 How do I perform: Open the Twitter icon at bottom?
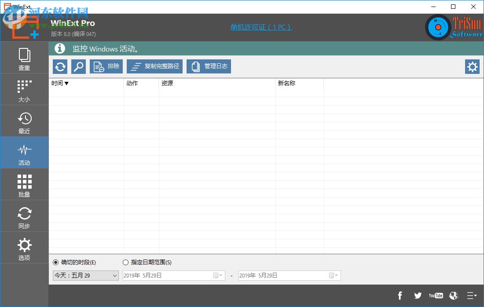tap(418, 295)
